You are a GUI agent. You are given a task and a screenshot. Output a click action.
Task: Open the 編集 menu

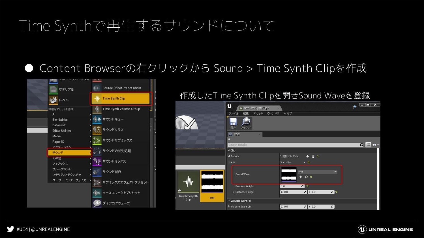(x=246, y=113)
